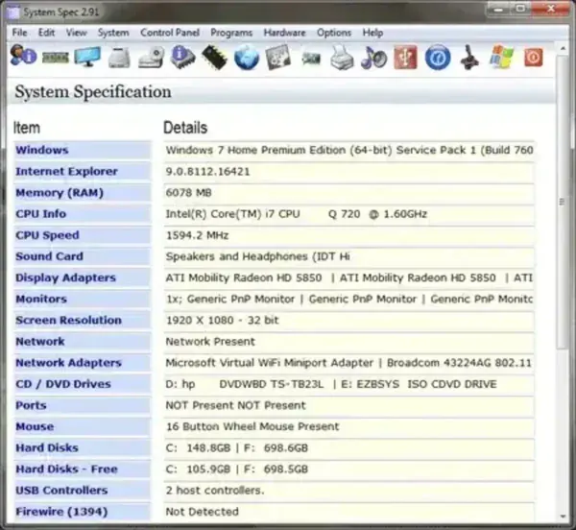Click the scrollbar up arrow
The height and width of the screenshot is (530, 576).
coord(563,48)
